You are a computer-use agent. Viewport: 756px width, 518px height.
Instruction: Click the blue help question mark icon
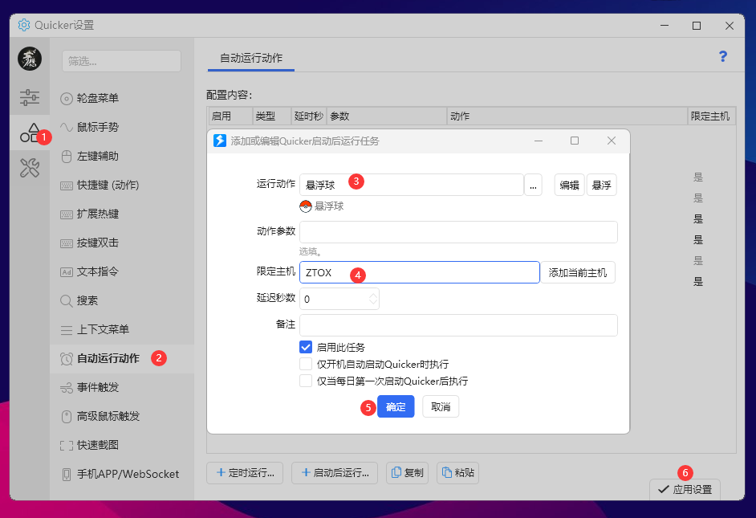[722, 56]
